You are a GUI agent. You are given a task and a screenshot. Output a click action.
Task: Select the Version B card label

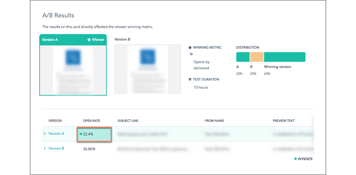122,39
